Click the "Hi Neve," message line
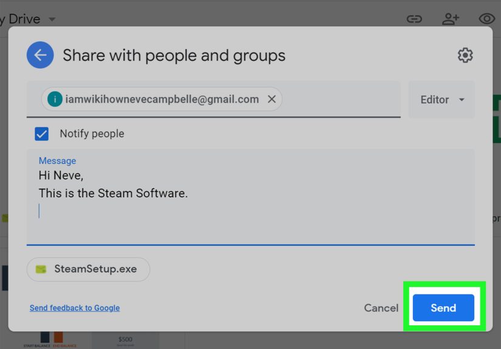The height and width of the screenshot is (349, 501). [61, 175]
